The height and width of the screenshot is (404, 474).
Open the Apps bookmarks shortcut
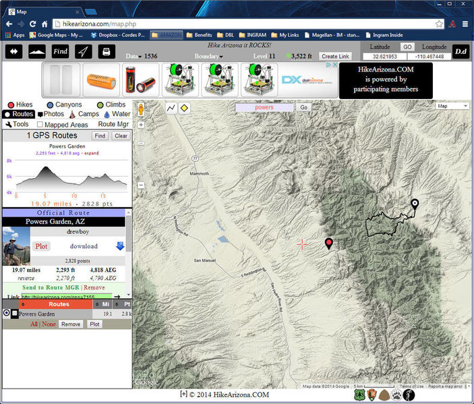15,35
